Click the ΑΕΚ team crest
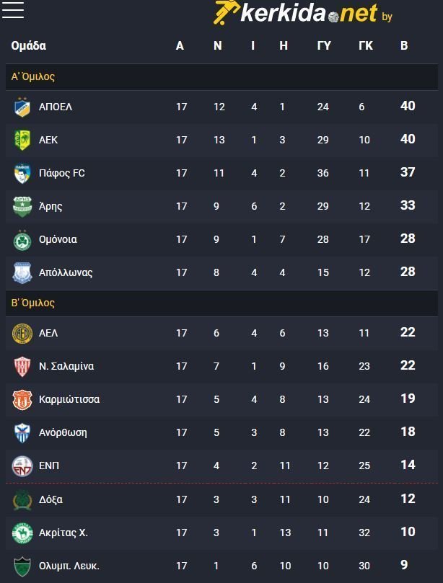 click(22, 141)
